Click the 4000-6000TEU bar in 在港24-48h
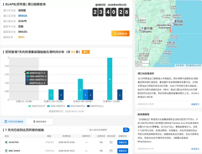This screenshot has height=154, width=202. (x=85, y=95)
